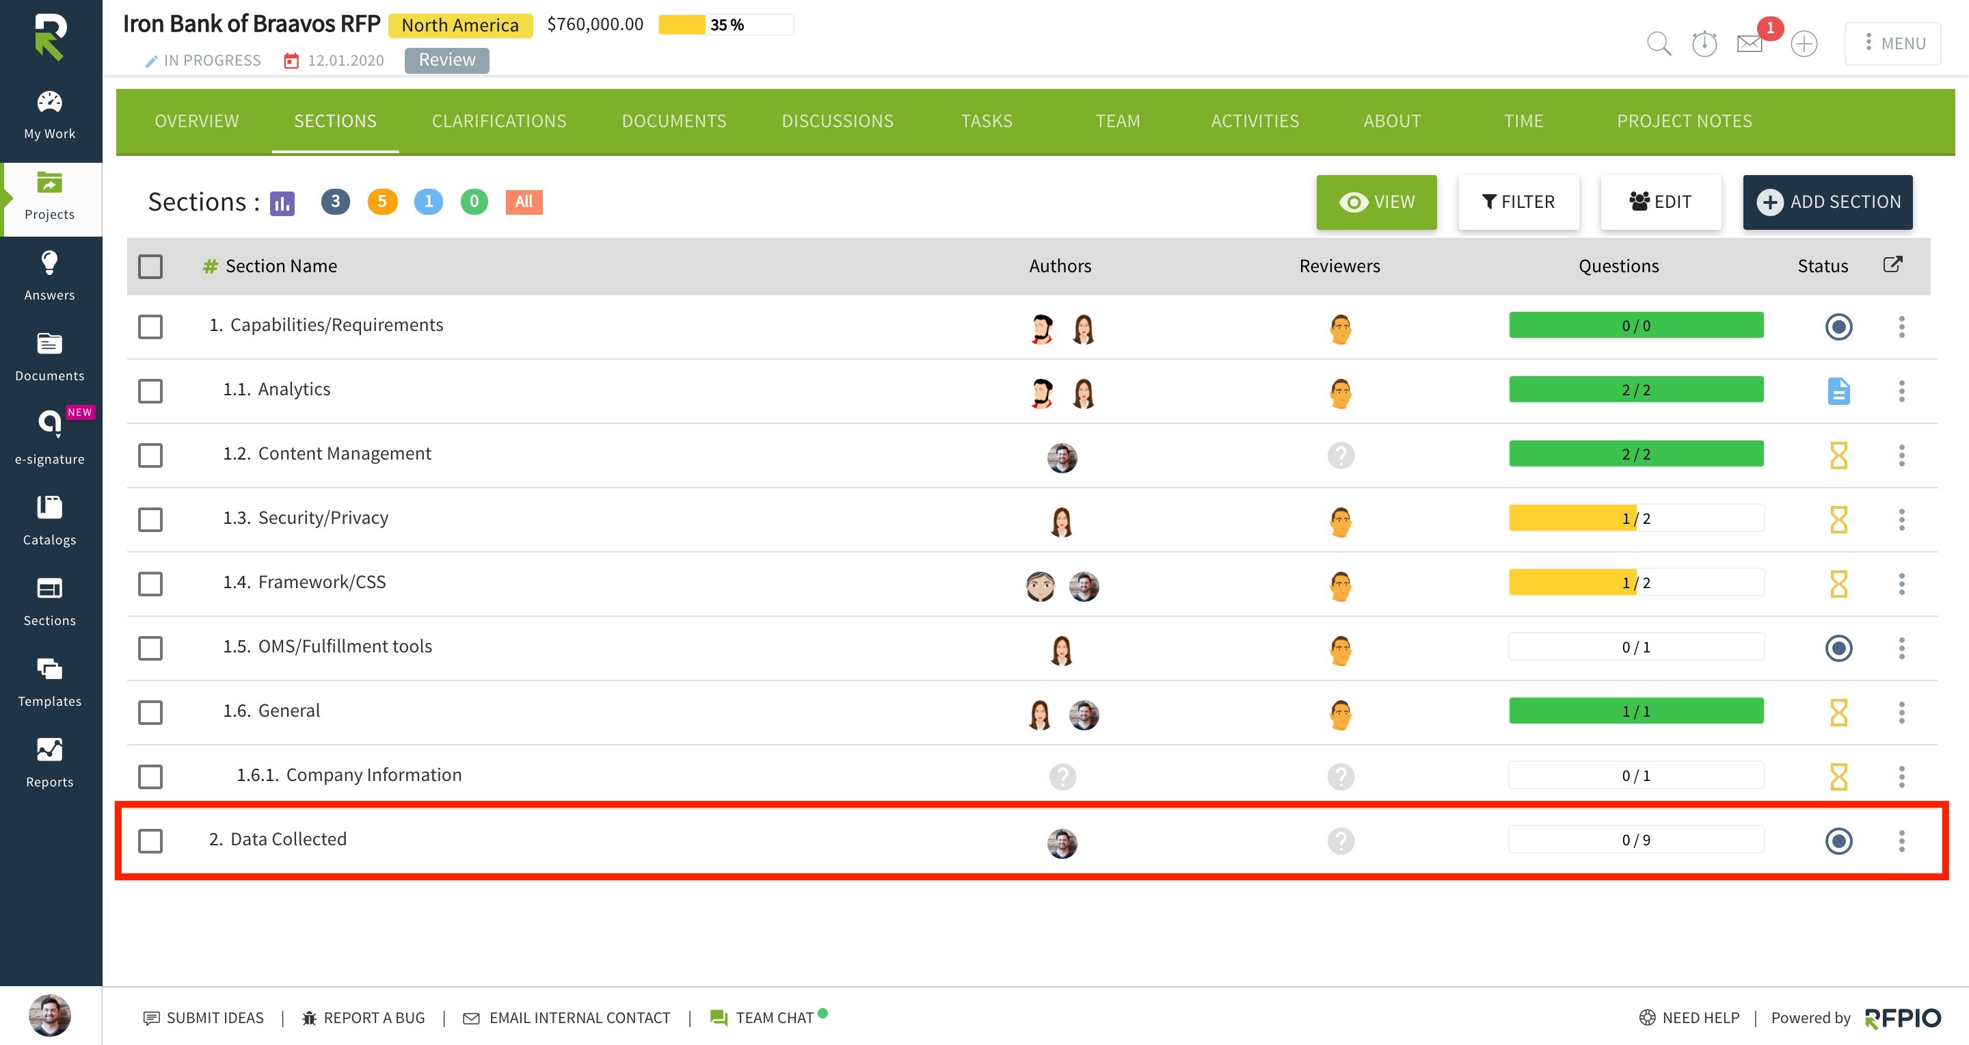
Task: Click the circled plus add icon in header
Action: [1804, 44]
